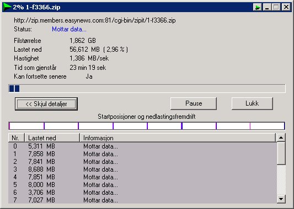
Task: Select connection row 7 with 7,027 MB
Action: point(142,200)
